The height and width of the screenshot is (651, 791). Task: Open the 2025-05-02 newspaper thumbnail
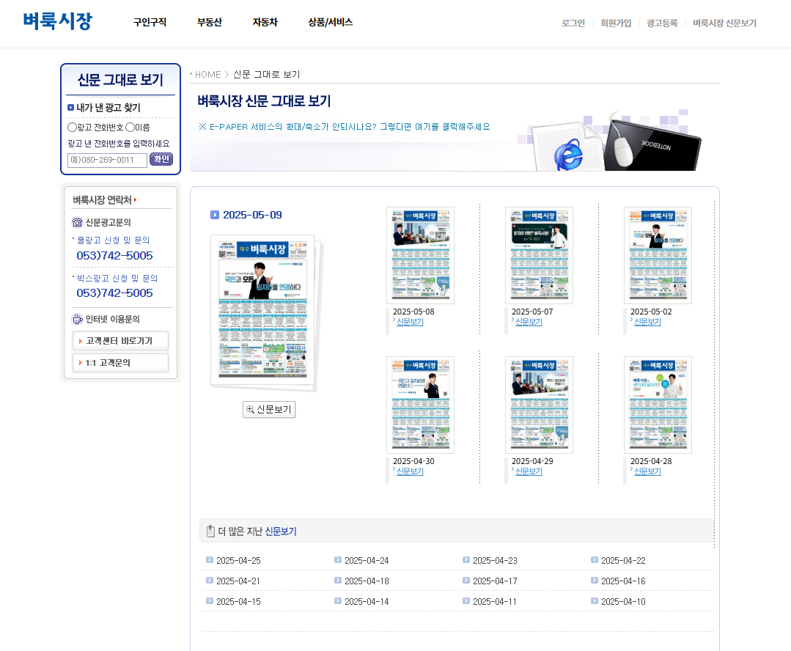[x=658, y=255]
